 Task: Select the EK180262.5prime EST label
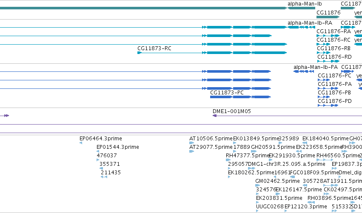pyautogui.click(x=251, y=173)
